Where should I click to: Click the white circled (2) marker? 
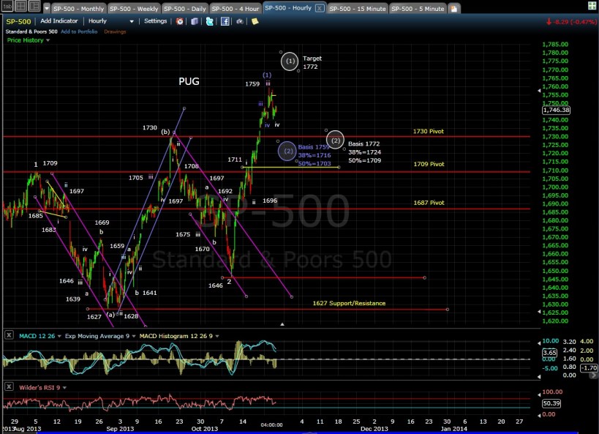[336, 141]
